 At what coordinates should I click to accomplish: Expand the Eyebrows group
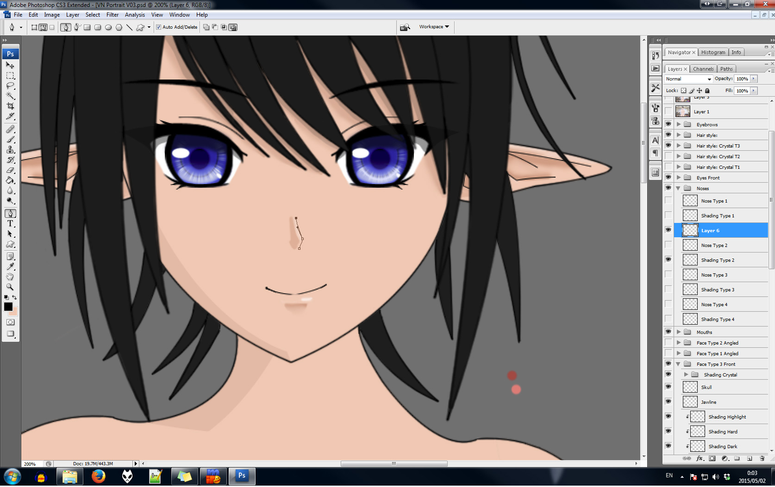[x=679, y=124]
